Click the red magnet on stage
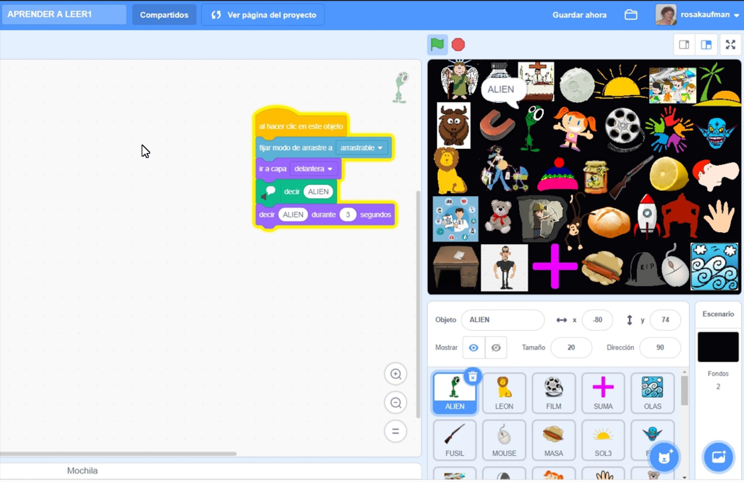744x482 pixels. pos(497,125)
